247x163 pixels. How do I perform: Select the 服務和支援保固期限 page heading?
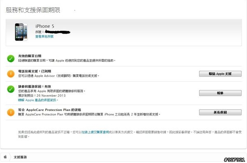[x=33, y=10]
